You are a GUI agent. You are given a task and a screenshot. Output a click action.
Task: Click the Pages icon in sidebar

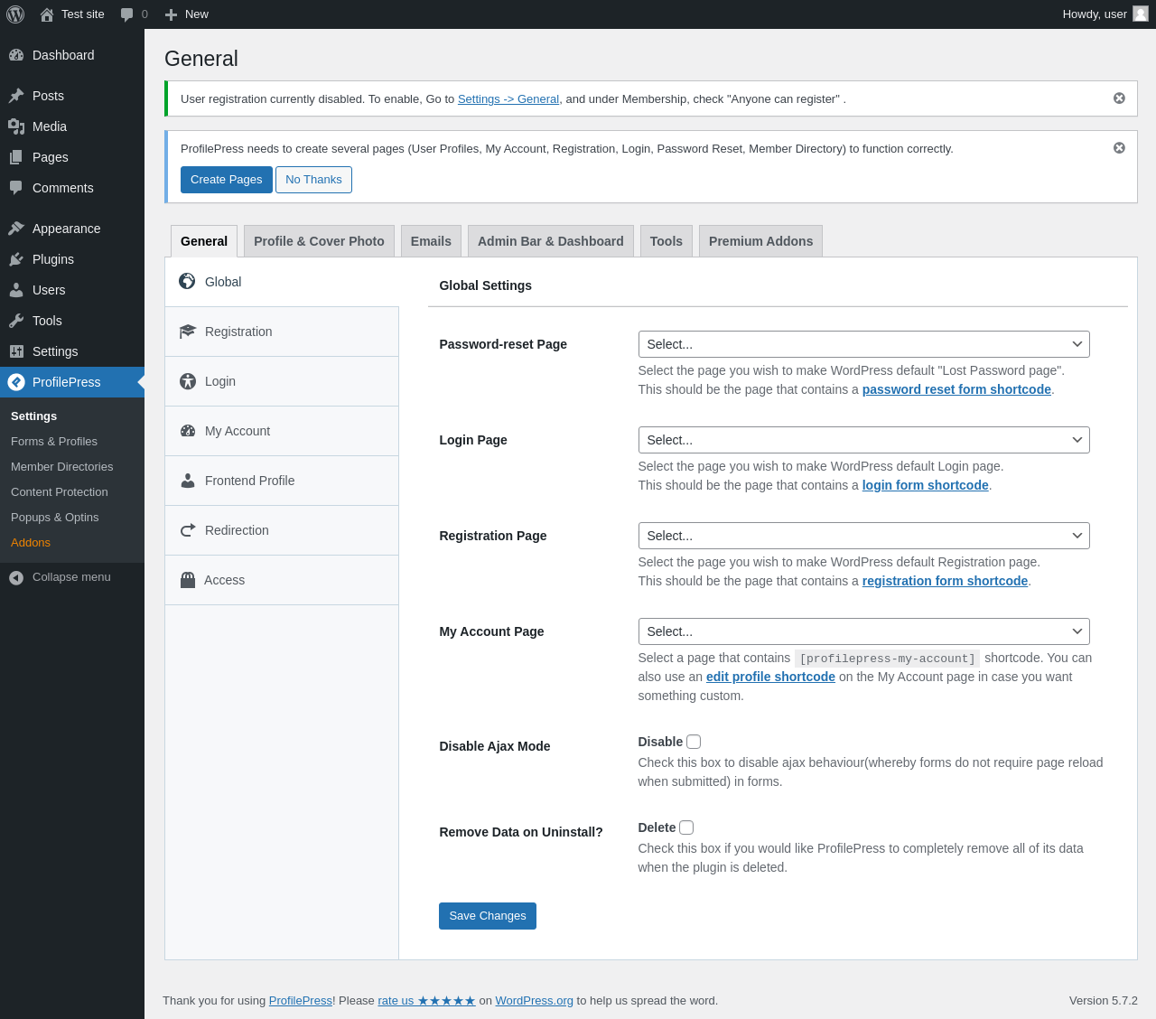pos(16,157)
